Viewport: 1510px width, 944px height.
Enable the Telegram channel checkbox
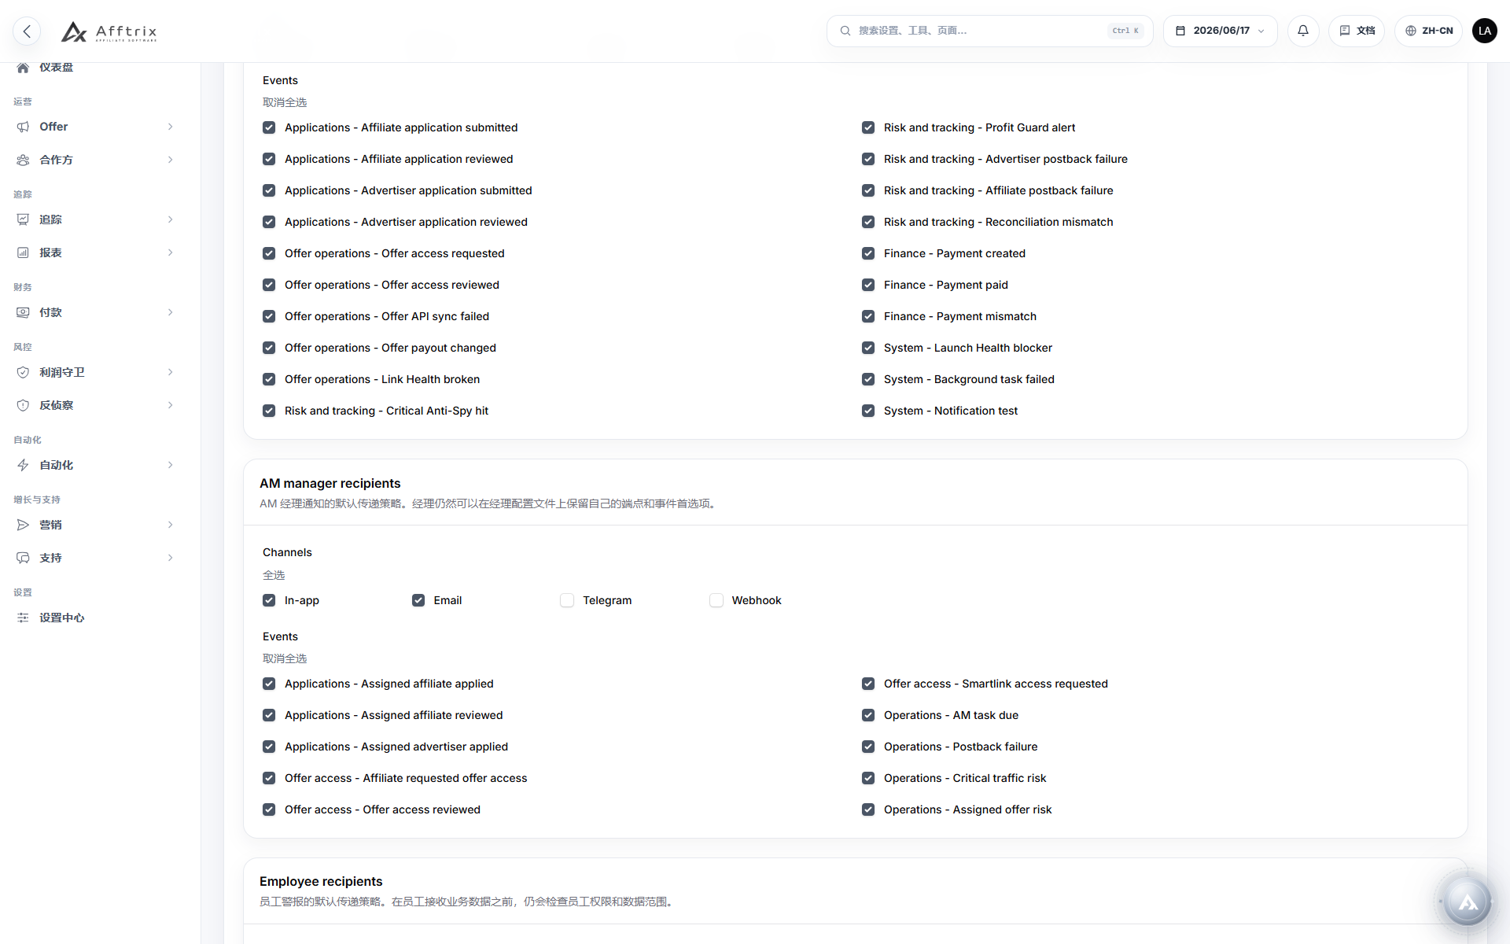[x=567, y=600]
